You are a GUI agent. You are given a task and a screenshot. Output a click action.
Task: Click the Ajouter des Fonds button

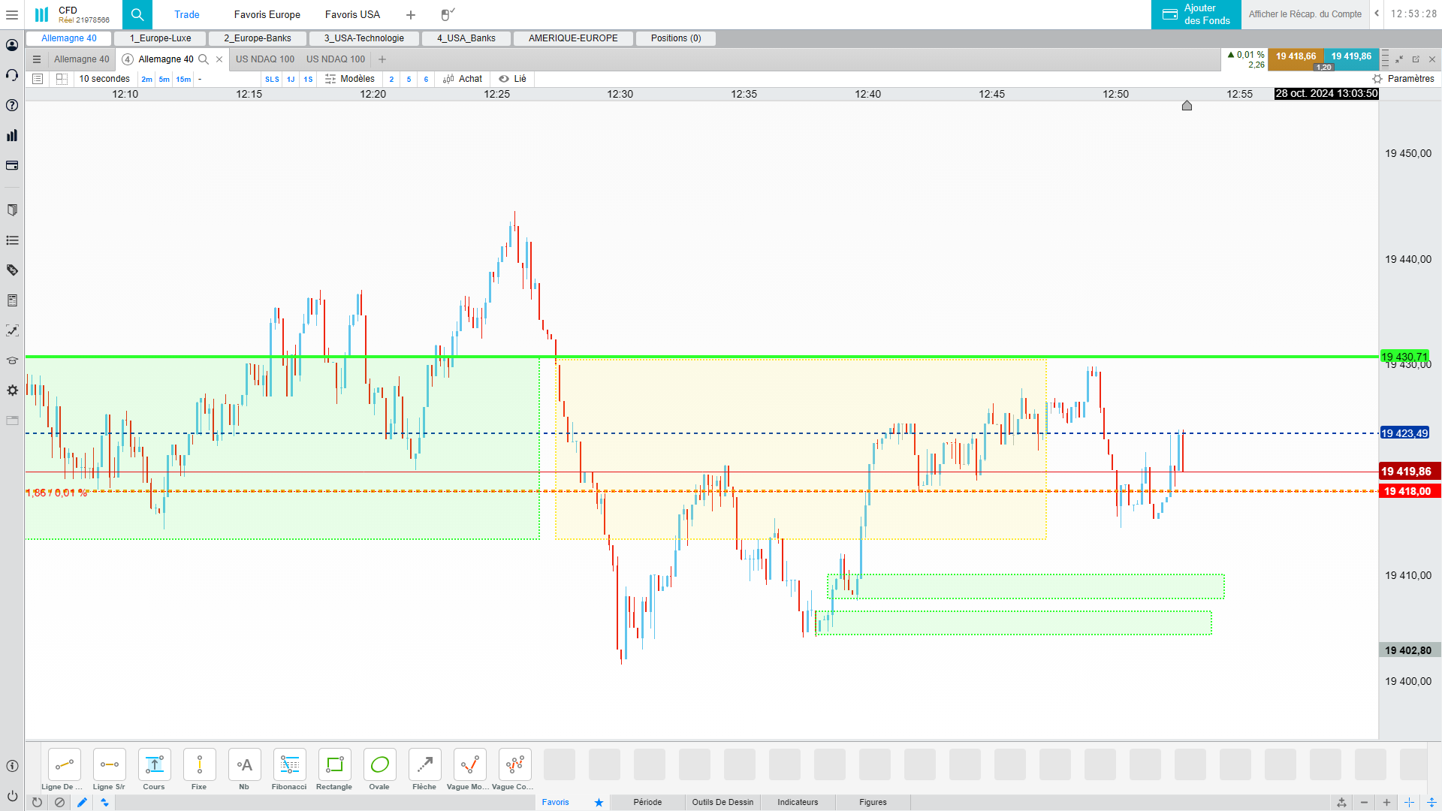(1196, 14)
